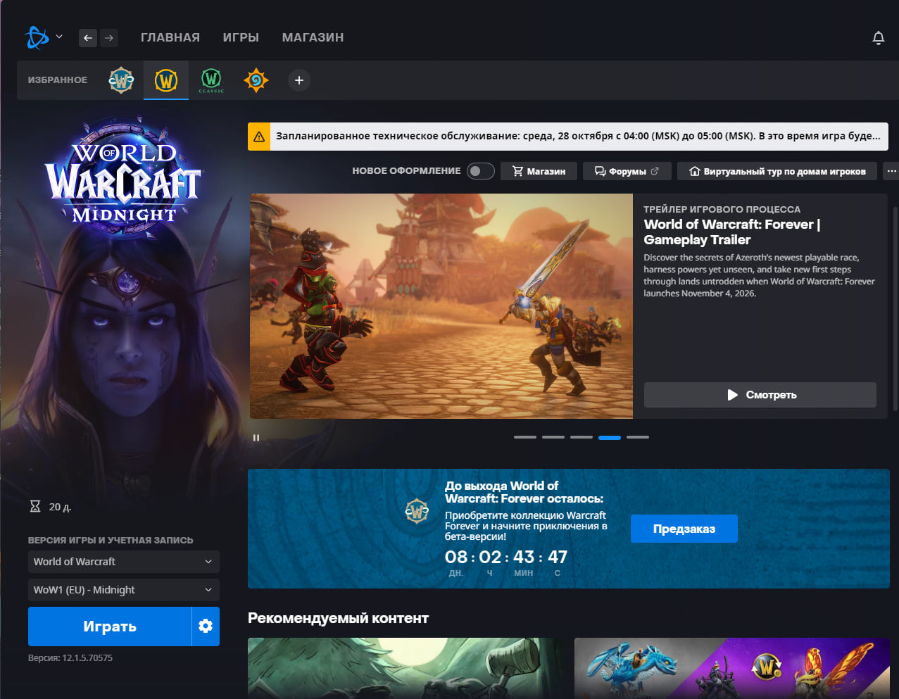
Task: Open the Hearthstone favorite icon
Action: (256, 80)
